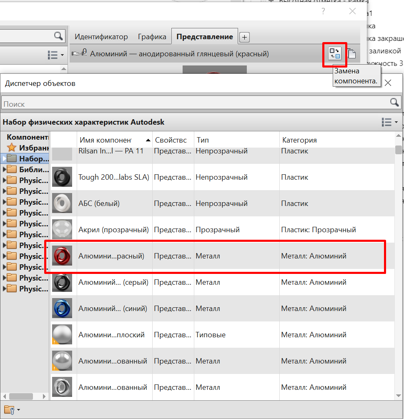The image size is (404, 419).
Task: Select the Алюмини...расный) row name
Action: click(111, 256)
